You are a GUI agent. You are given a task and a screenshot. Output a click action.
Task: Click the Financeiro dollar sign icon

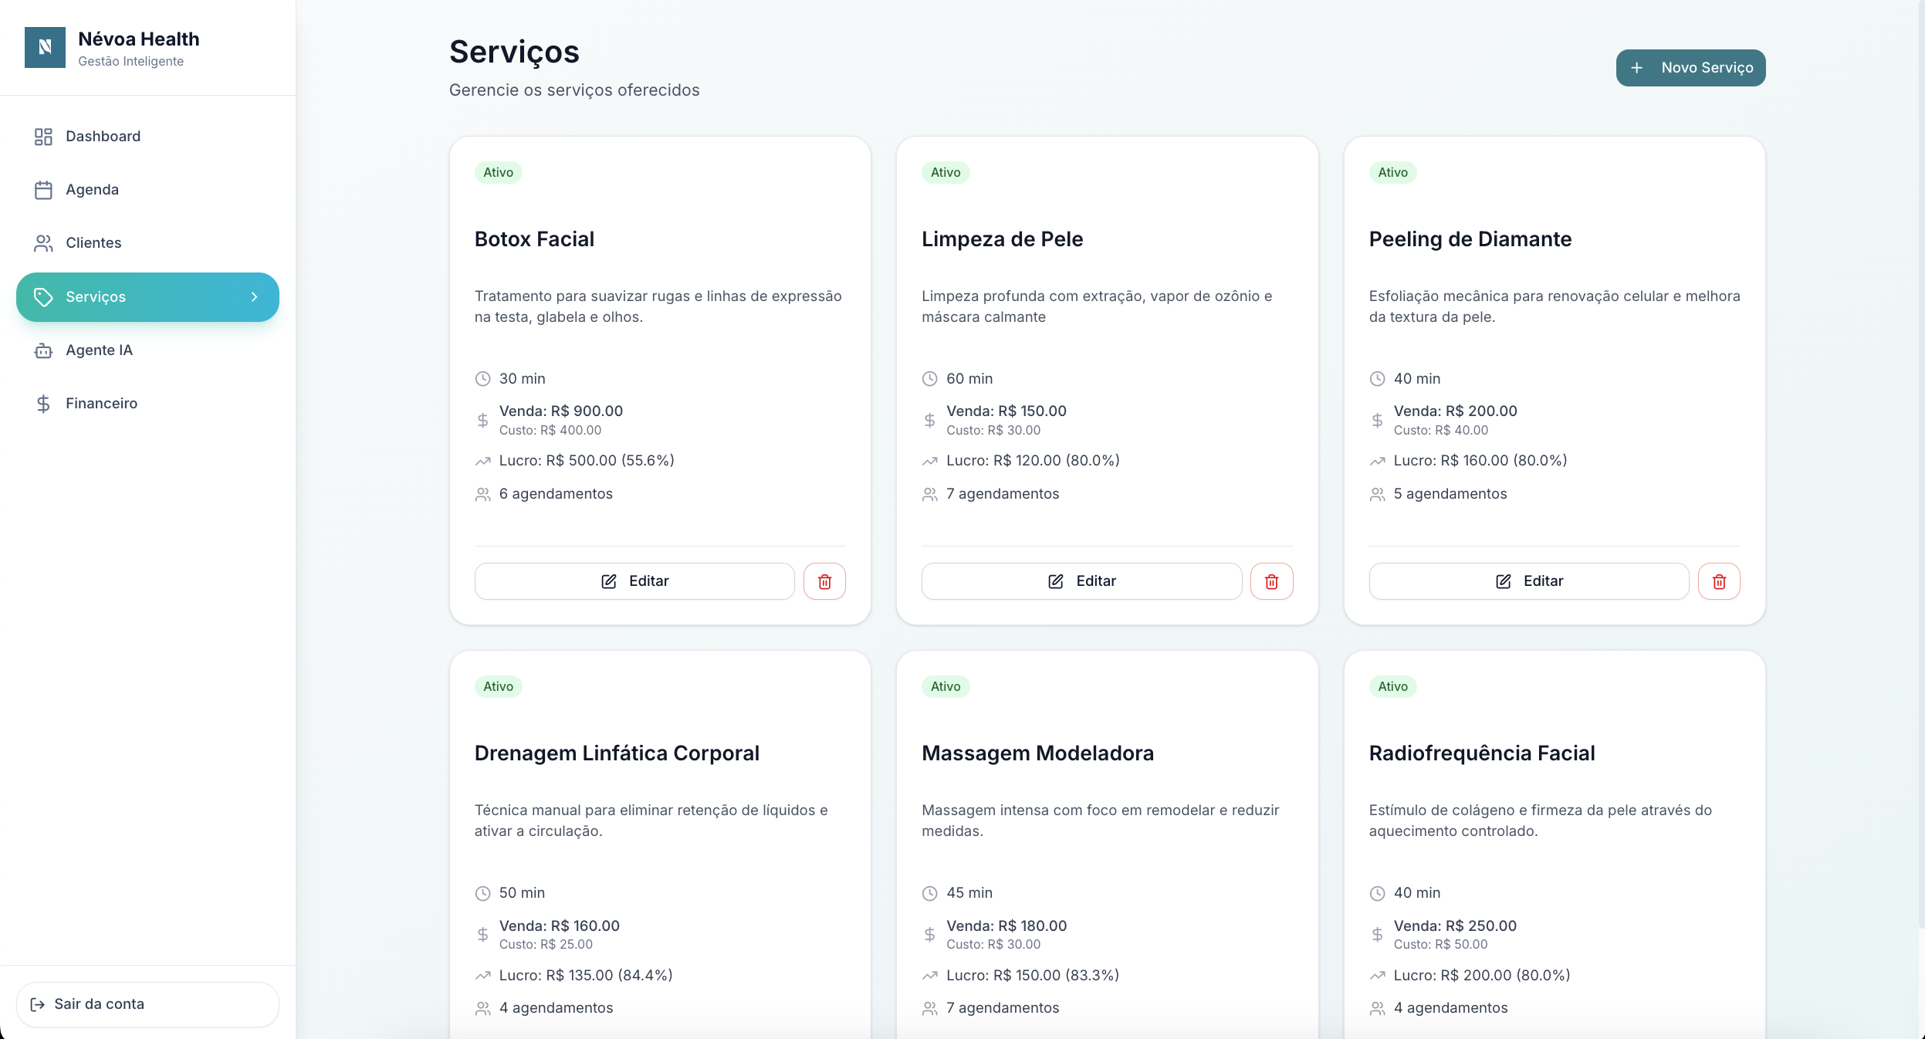click(43, 404)
